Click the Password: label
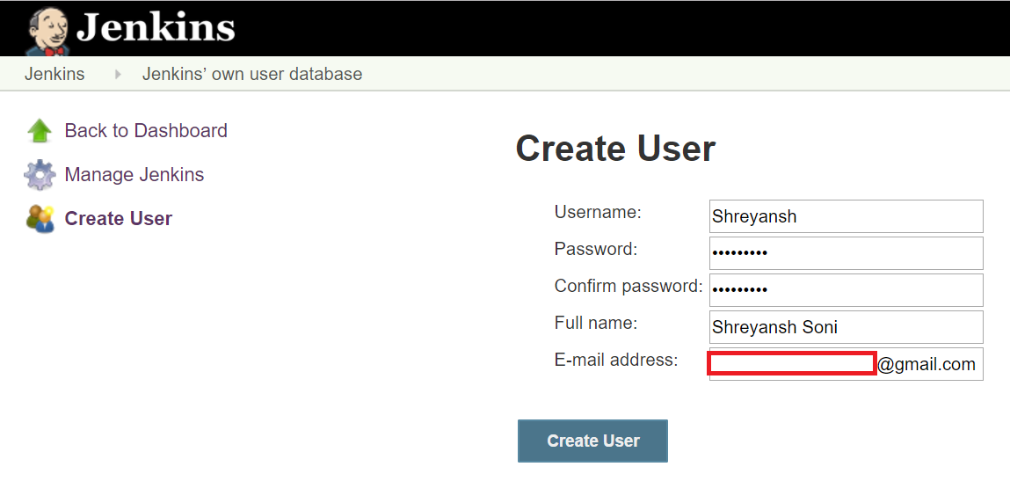This screenshot has height=503, width=1010. (x=596, y=249)
